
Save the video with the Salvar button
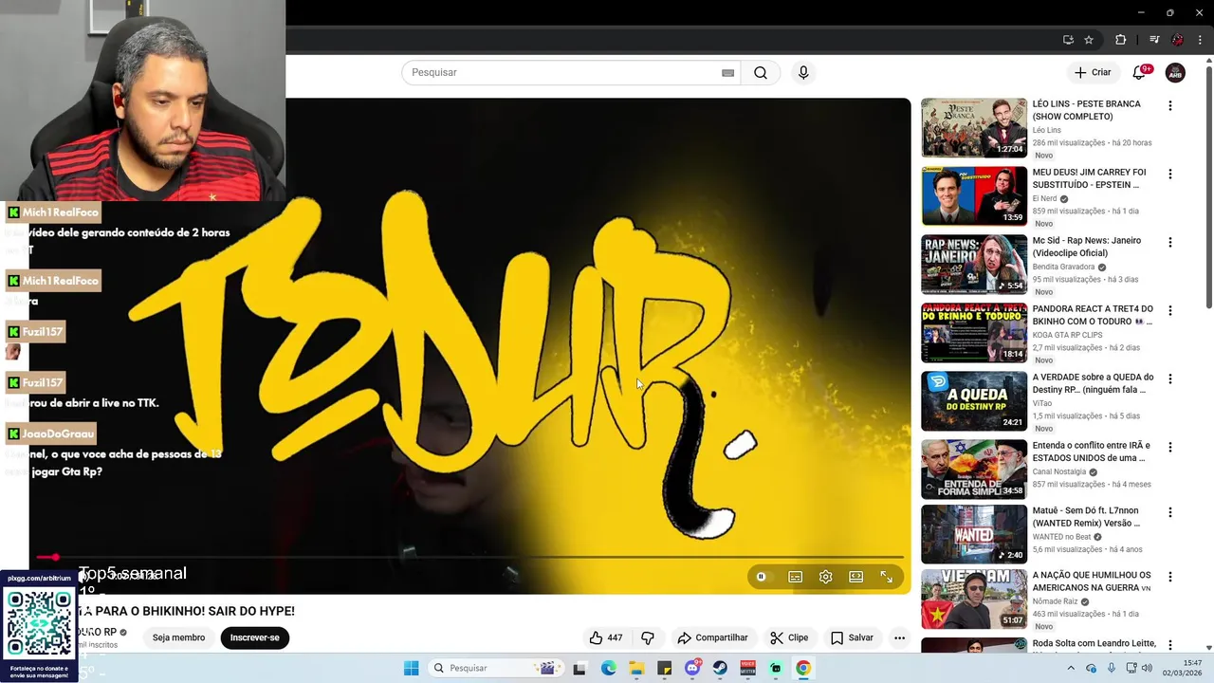(852, 637)
